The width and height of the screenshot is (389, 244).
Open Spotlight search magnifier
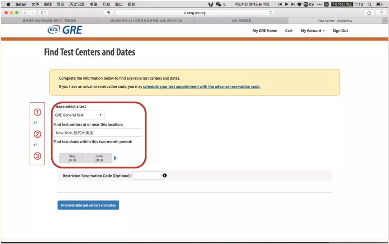click(x=370, y=4)
